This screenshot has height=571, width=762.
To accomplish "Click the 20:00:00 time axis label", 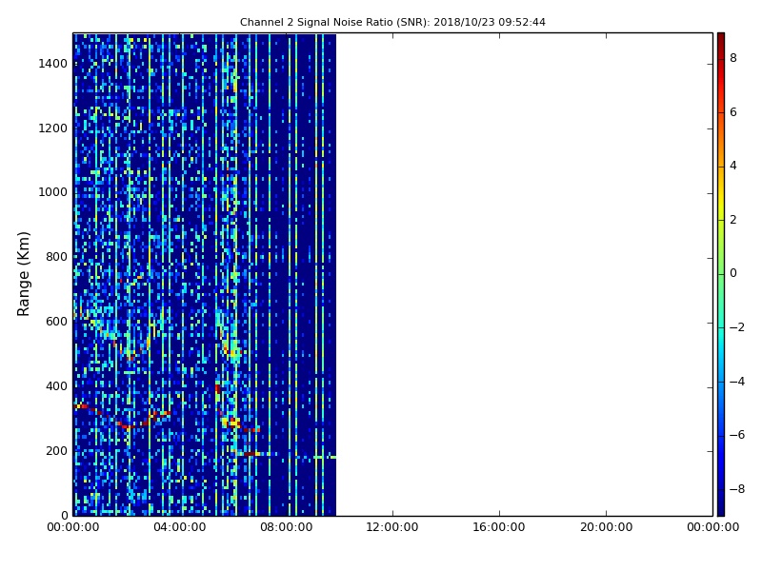I will 606,527.
